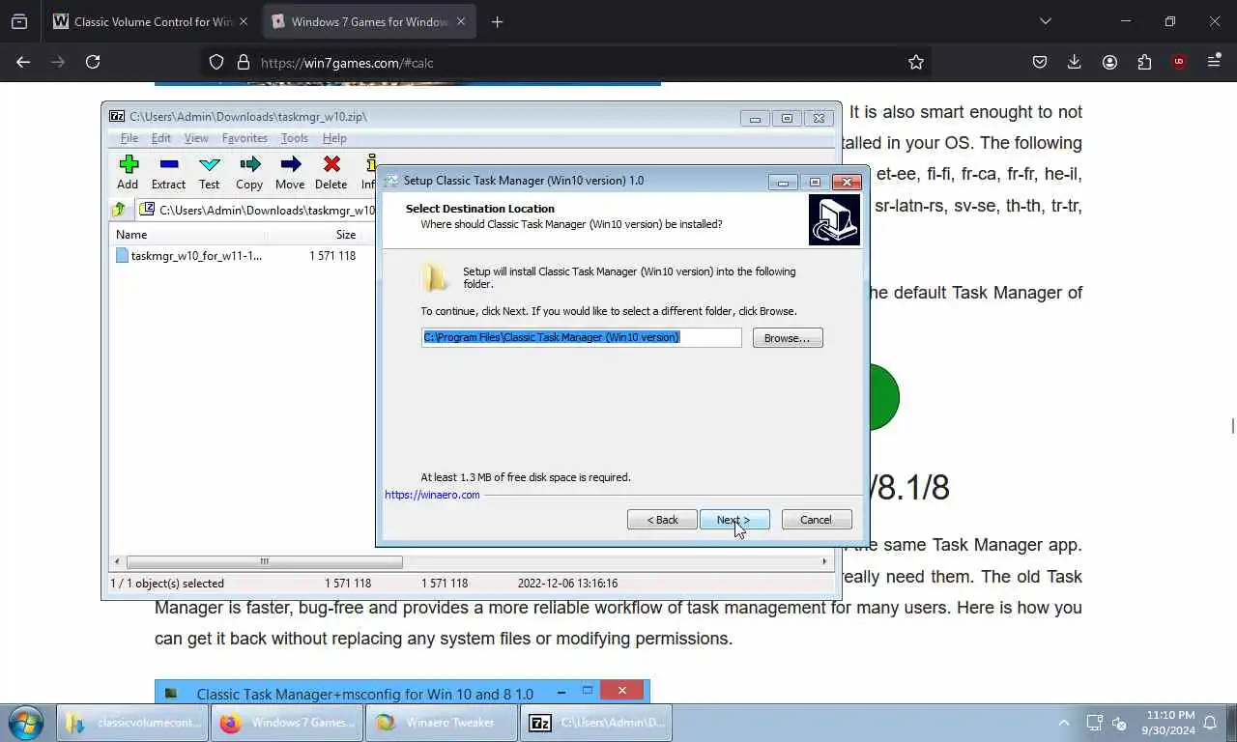Open the Tools menu in 7-Zip
This screenshot has height=742, width=1237.
coord(294,138)
